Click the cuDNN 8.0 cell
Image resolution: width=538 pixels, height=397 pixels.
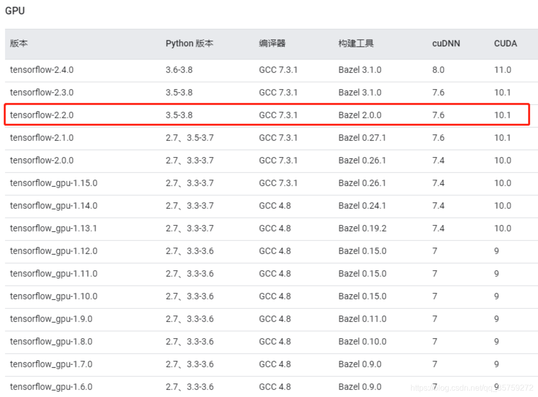point(438,70)
